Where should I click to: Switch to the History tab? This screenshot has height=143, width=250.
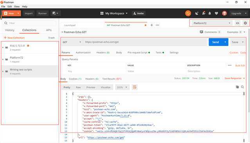(10, 30)
